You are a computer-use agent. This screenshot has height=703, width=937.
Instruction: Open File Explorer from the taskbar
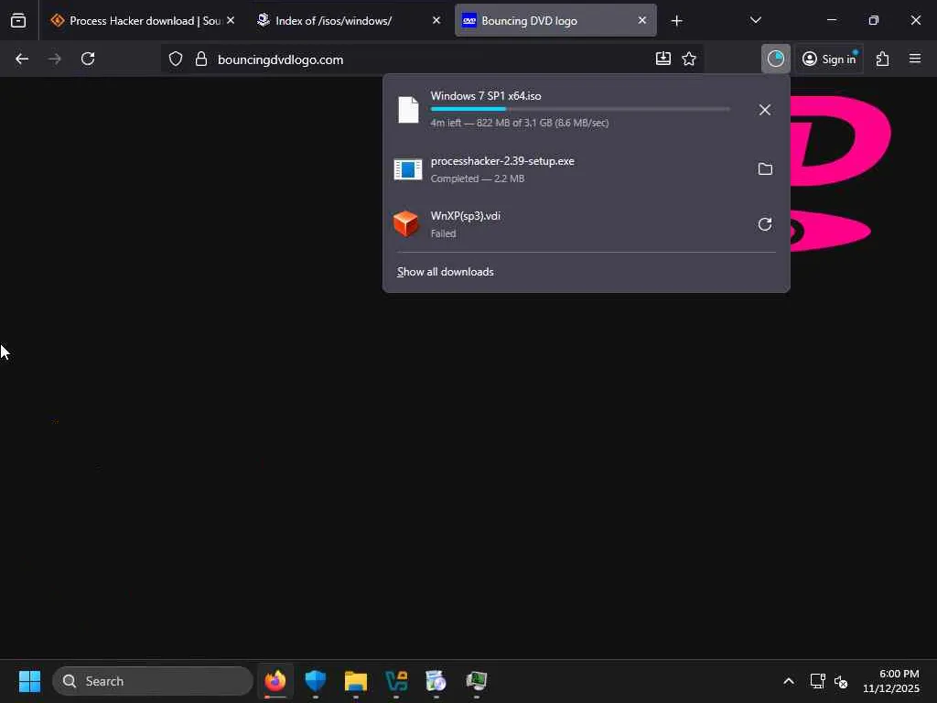356,681
